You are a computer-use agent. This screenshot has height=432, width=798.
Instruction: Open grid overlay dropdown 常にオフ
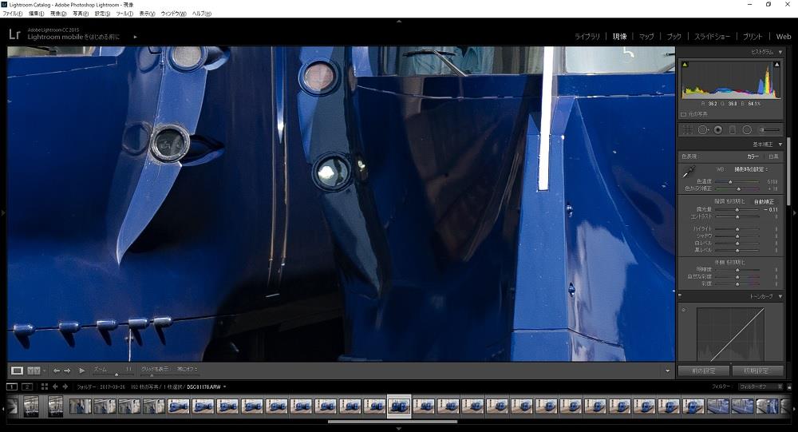click(x=188, y=369)
